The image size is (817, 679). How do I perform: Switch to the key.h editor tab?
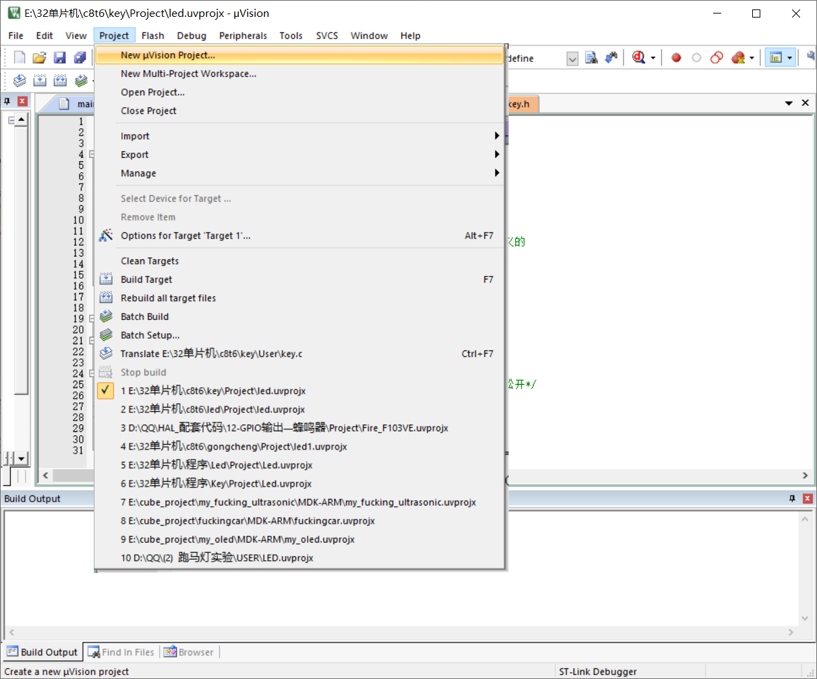521,104
